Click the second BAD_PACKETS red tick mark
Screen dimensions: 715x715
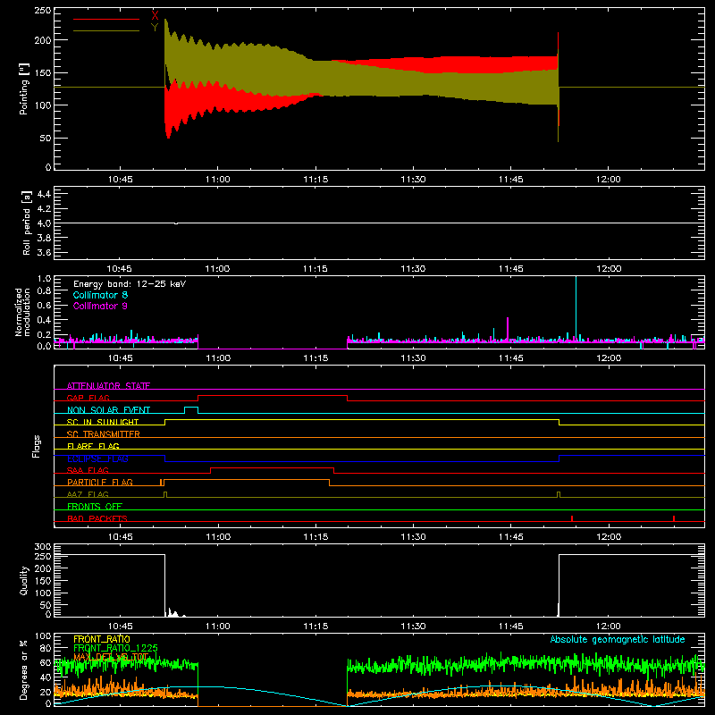point(674,518)
